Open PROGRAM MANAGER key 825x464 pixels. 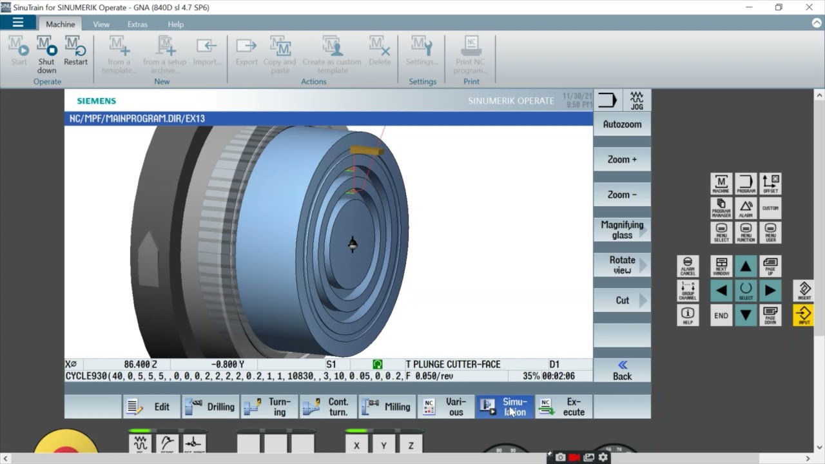(x=721, y=208)
